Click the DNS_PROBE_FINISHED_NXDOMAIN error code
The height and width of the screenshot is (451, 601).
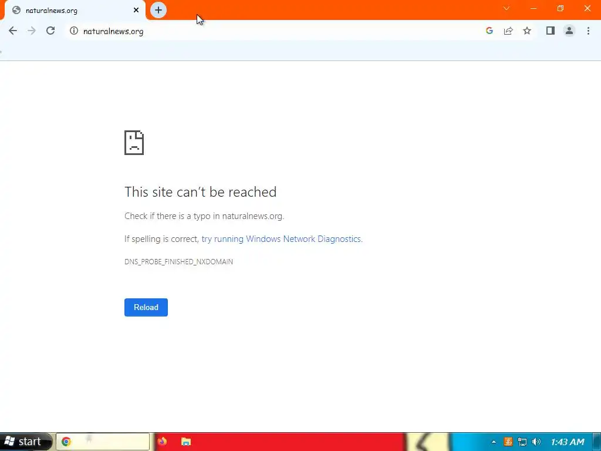(178, 261)
